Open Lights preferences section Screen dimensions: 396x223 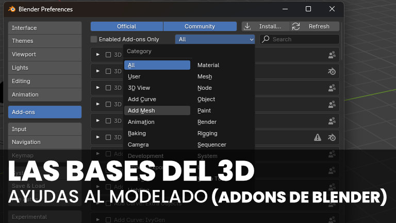[x=45, y=68]
